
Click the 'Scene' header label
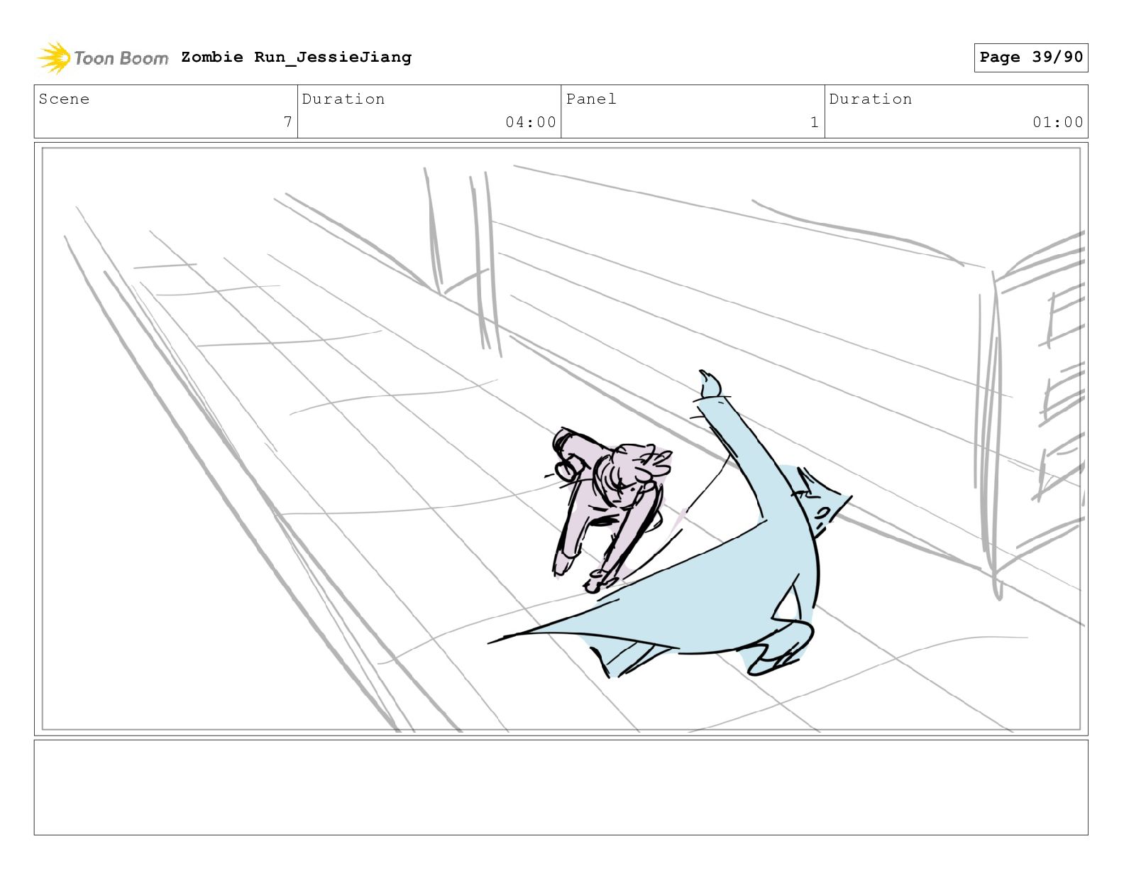(x=64, y=99)
